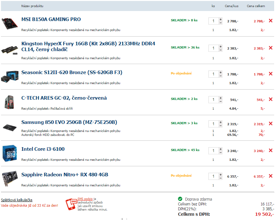Decrease quantity of Intel Core i3-6100
The height and width of the screenshot is (220, 279).
point(221,153)
